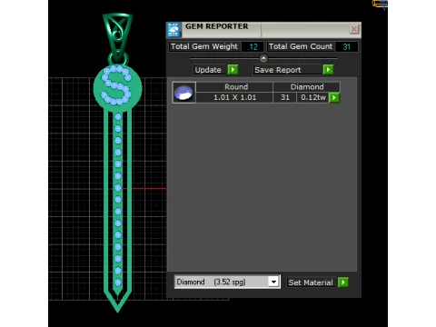Select the round gem thumbnail
Screen dimensions: 436x327
coord(184,93)
